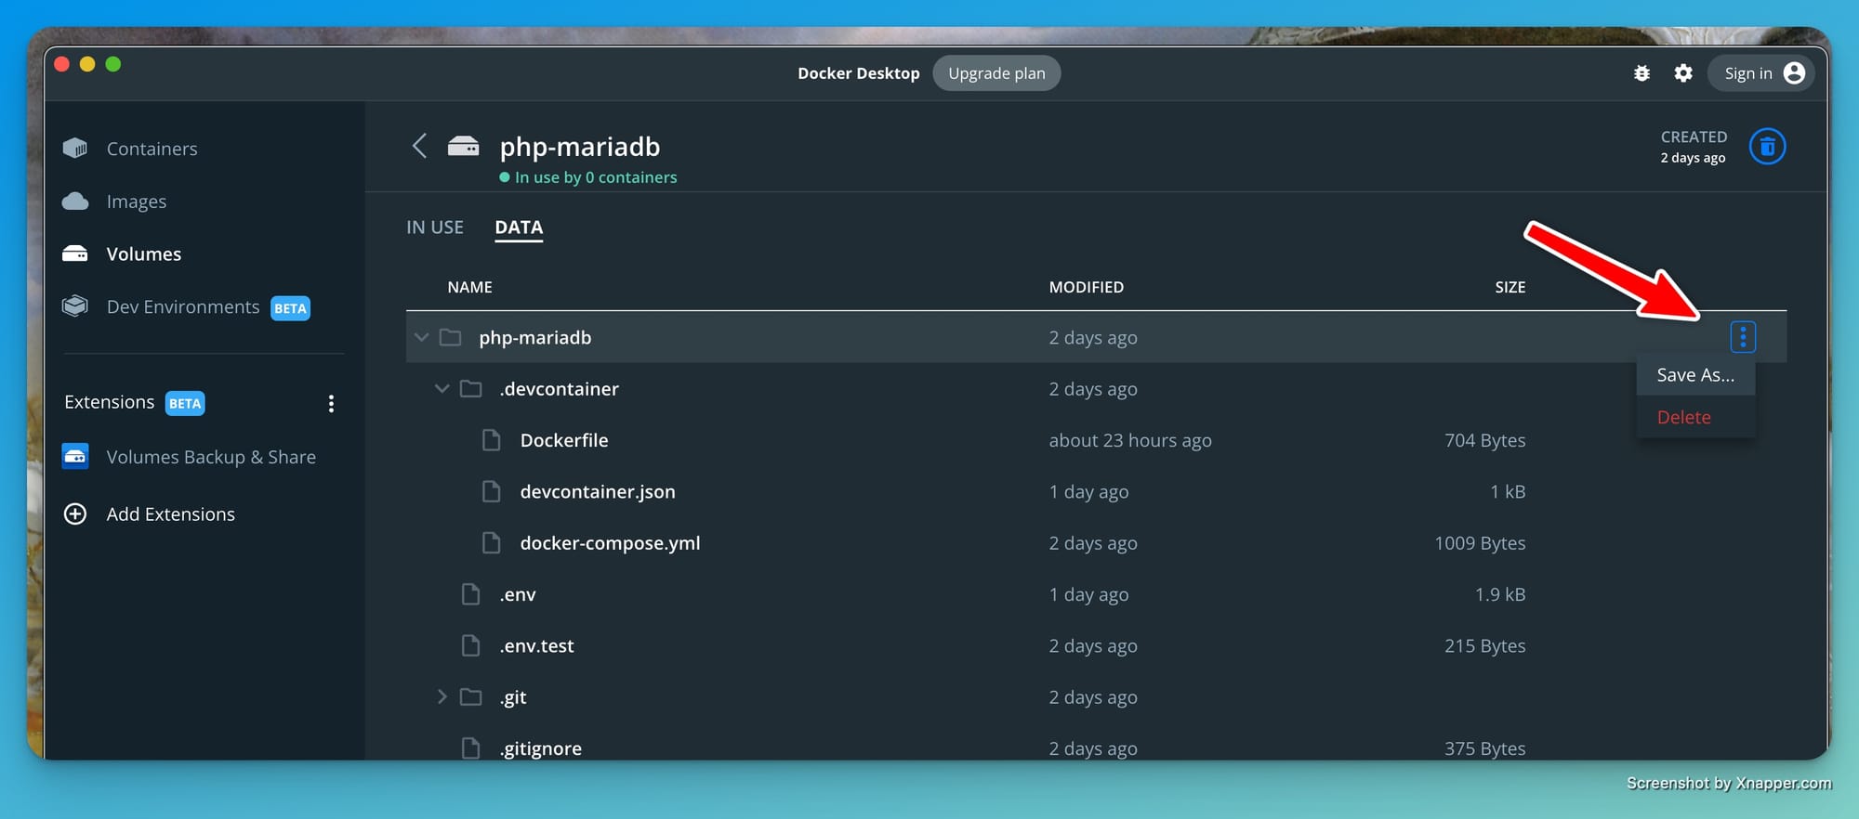The height and width of the screenshot is (819, 1859).
Task: Click the .git folder icon
Action: pyautogui.click(x=471, y=696)
